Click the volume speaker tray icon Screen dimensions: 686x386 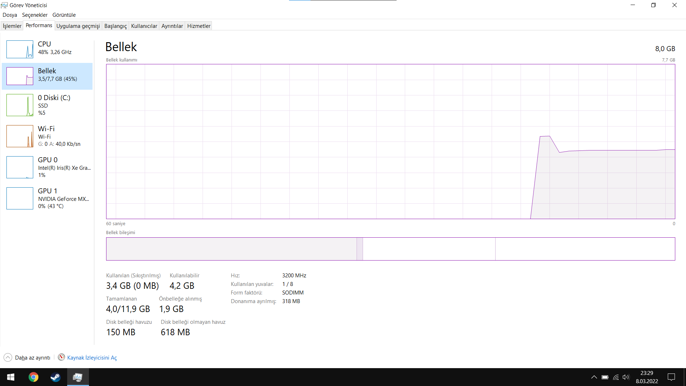point(626,377)
